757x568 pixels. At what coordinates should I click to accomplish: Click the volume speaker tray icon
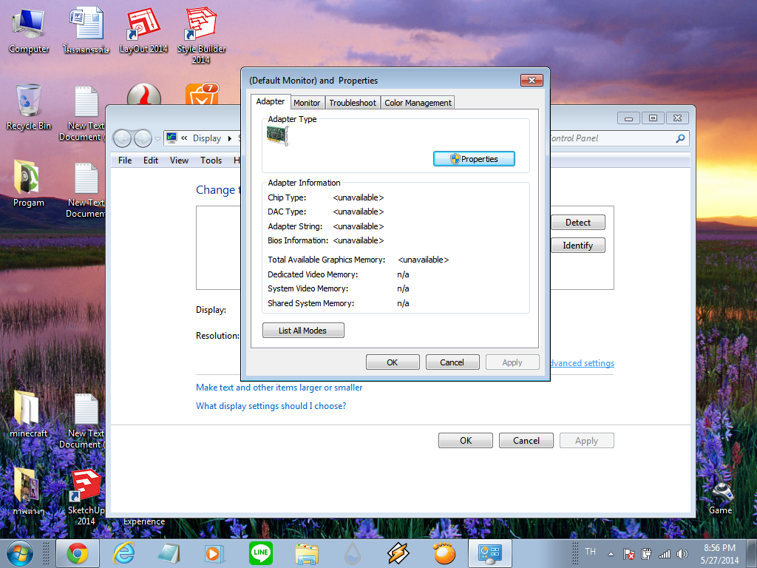(x=682, y=554)
